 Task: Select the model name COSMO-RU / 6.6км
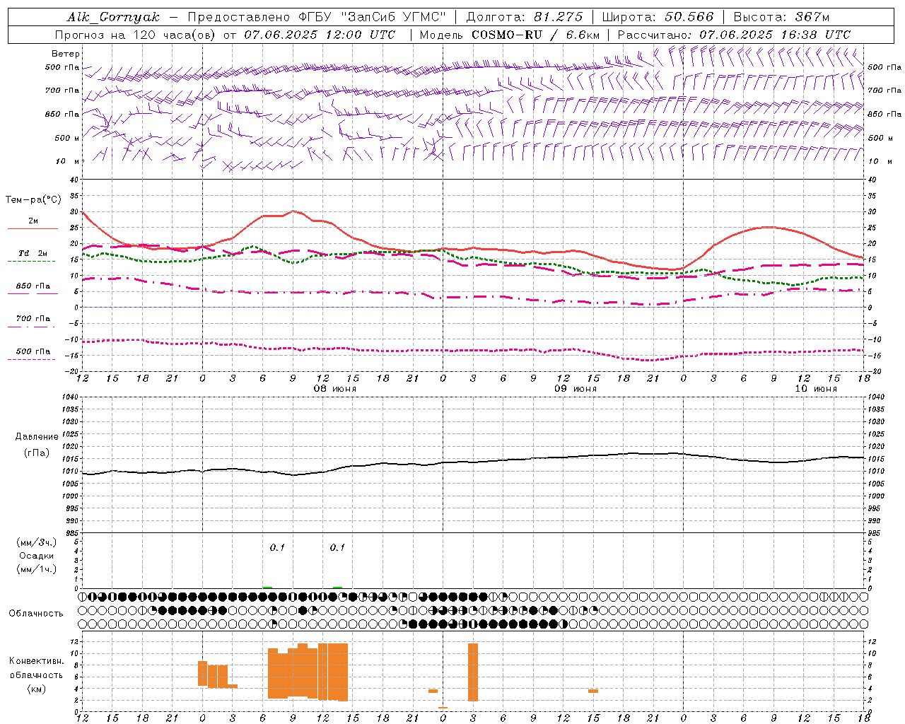(536, 35)
